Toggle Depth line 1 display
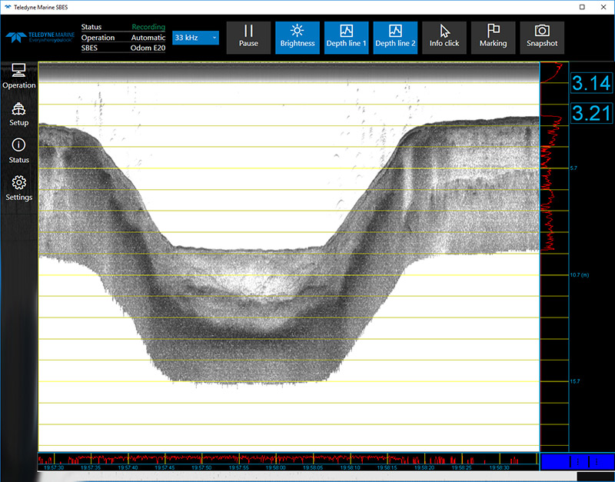The width and height of the screenshot is (615, 482). coord(346,37)
